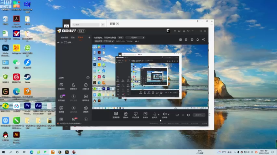
Task: Click the user avatar in the 直播伴侣 title bar
Action: (168, 31)
